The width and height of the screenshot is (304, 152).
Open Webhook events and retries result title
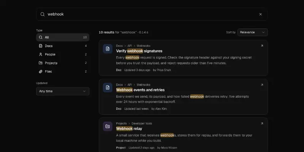pyautogui.click(x=140, y=90)
